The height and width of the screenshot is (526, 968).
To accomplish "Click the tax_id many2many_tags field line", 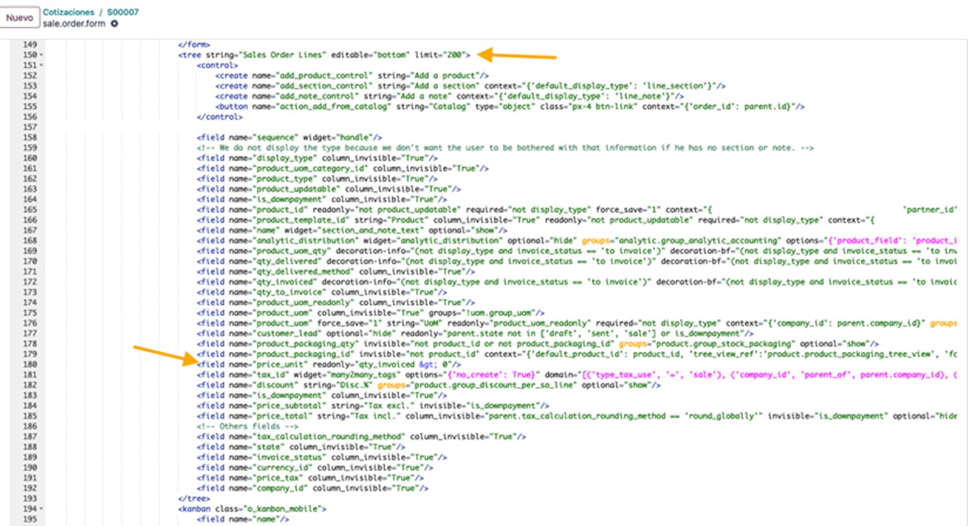I will tap(576, 374).
